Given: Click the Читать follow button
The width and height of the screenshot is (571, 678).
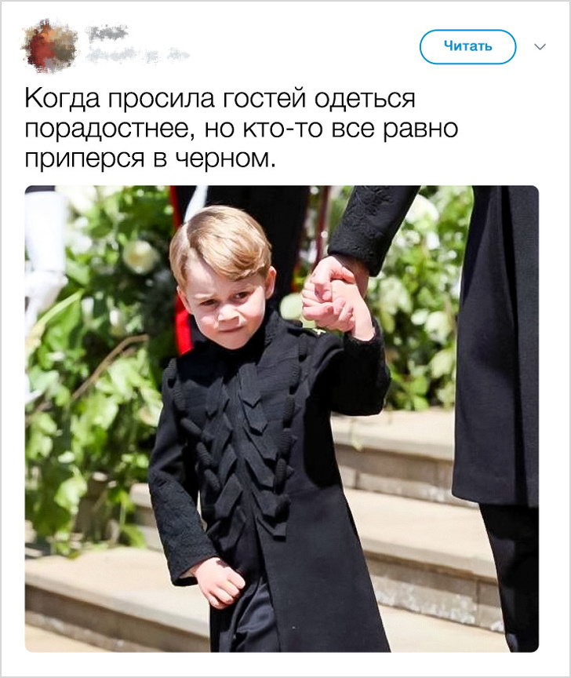Looking at the screenshot, I should (467, 46).
